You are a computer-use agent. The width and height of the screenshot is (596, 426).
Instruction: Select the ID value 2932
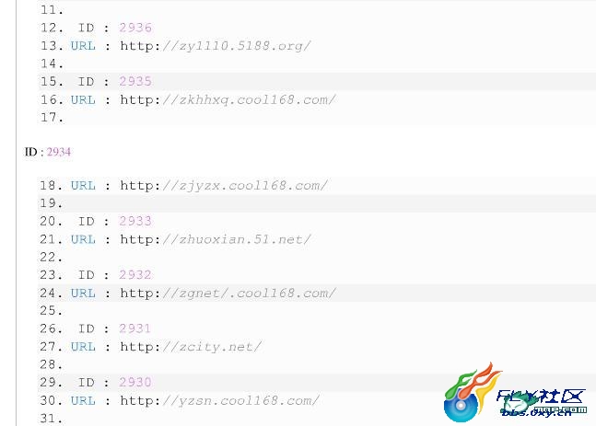[x=135, y=274]
